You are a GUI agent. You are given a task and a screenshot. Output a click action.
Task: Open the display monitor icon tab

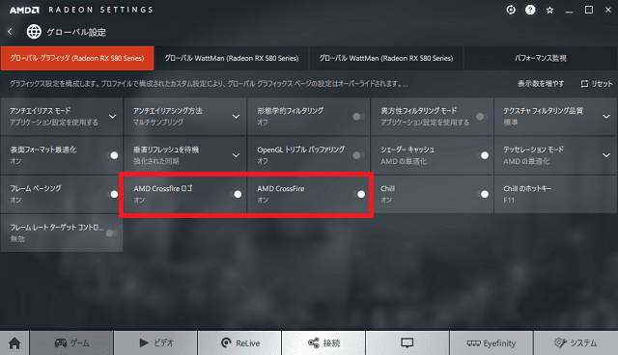point(407,343)
